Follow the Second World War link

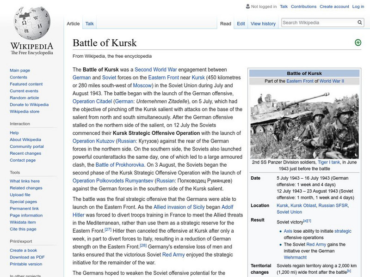click(x=156, y=70)
